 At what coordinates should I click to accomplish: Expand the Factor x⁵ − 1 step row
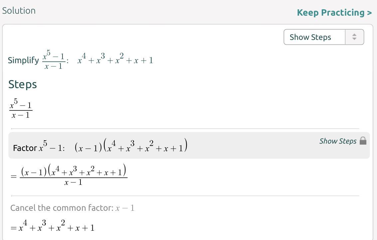[x=189, y=146]
